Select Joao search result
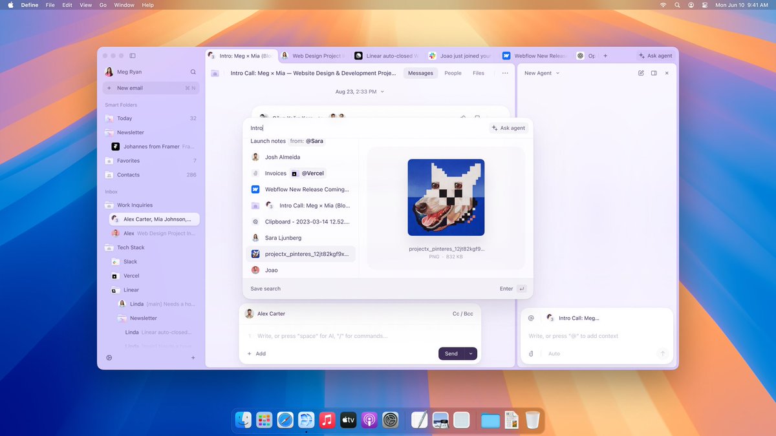Screen dimensions: 776x436 (301, 270)
